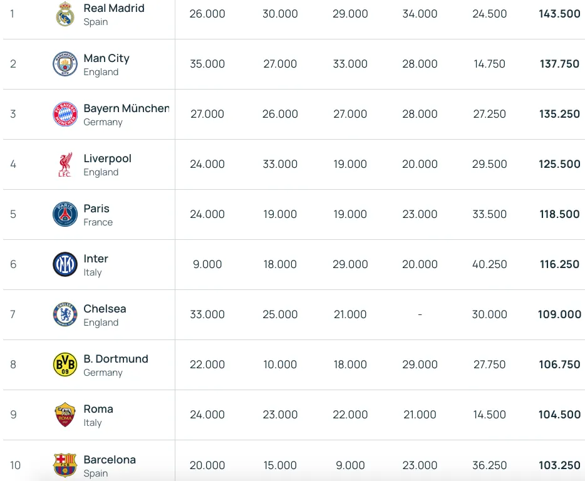Click Man City's 35.000 coefficient value
This screenshot has height=481, width=585.
click(x=207, y=64)
